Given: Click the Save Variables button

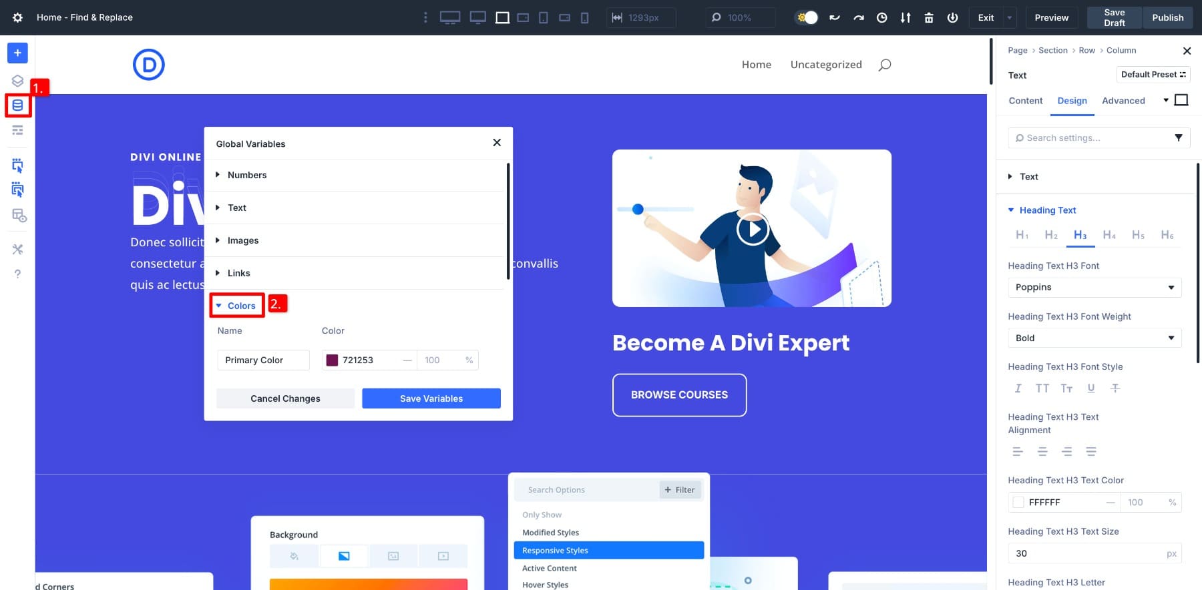Looking at the screenshot, I should (x=431, y=398).
